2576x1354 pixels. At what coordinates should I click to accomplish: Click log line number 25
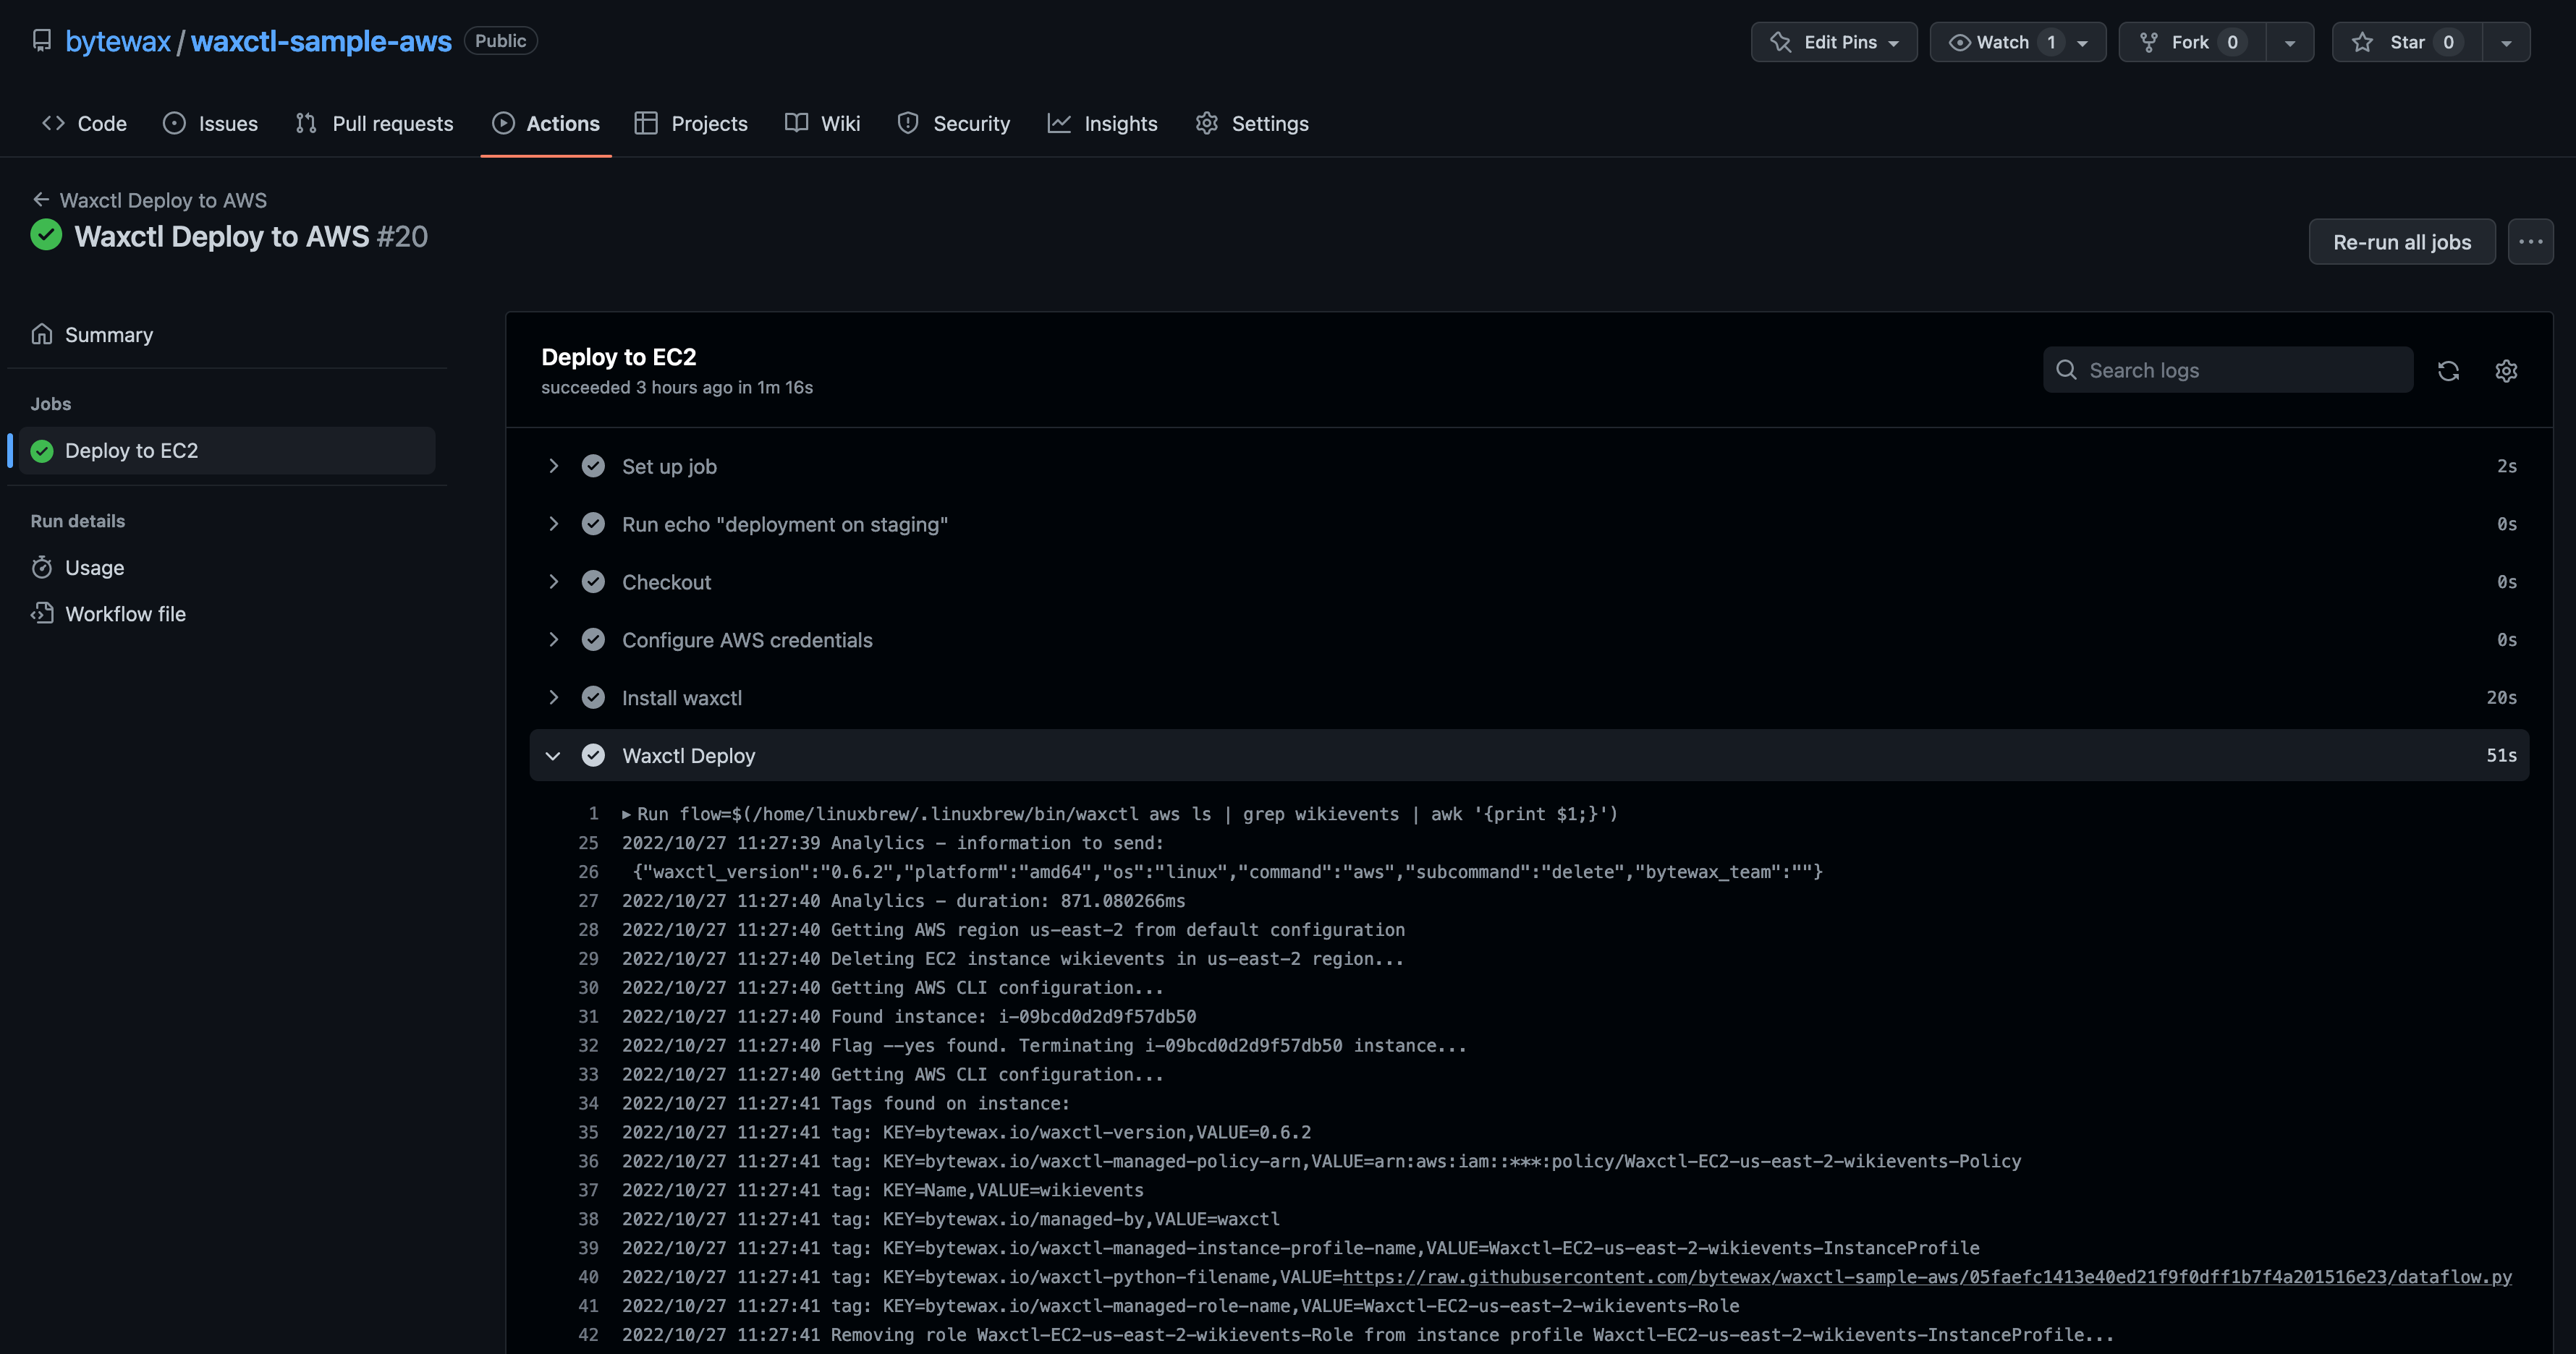(588, 843)
